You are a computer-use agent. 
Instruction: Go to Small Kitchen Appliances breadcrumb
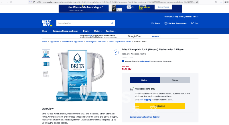(x=73, y=42)
